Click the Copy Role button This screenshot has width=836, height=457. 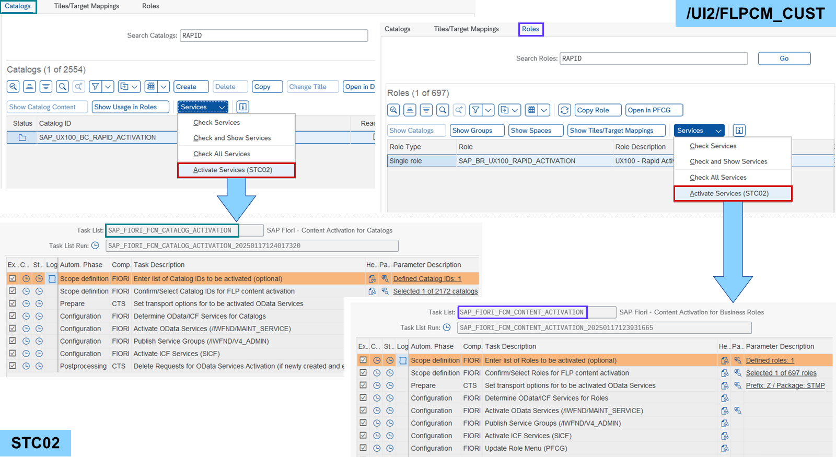[x=598, y=110]
